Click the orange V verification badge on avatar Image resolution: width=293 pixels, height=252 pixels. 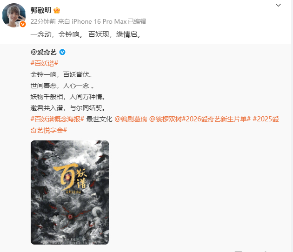[x=23, y=24]
